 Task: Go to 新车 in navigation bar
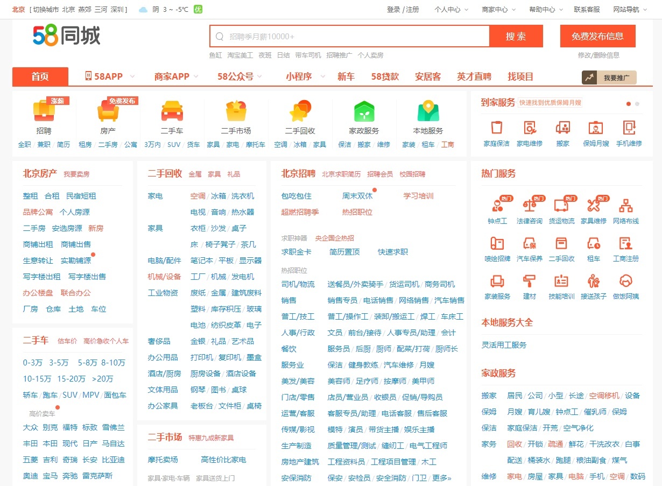pyautogui.click(x=346, y=76)
